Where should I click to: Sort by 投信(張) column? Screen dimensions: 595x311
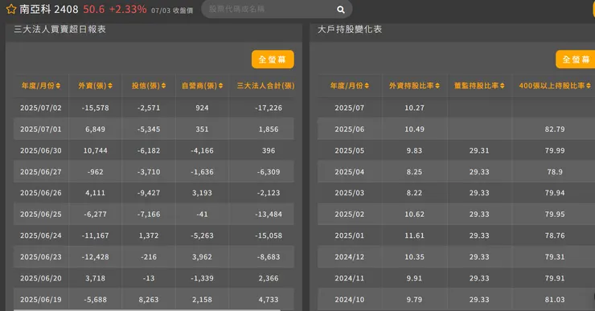[x=149, y=86]
